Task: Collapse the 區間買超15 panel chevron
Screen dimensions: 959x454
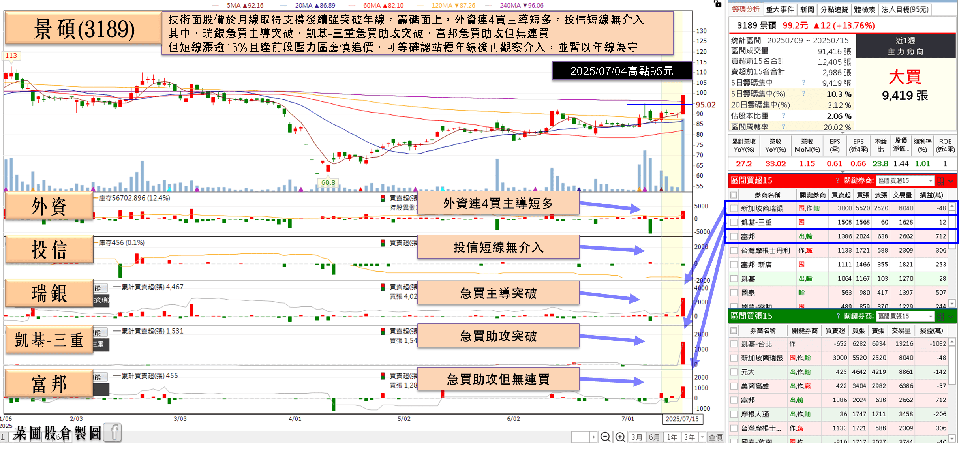Action: click(951, 181)
